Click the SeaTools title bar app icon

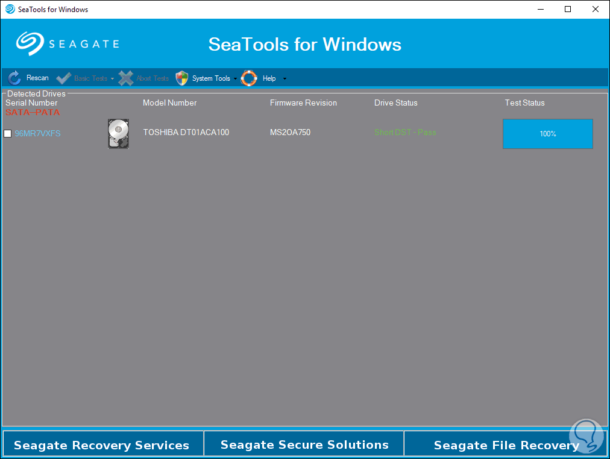[x=10, y=9]
